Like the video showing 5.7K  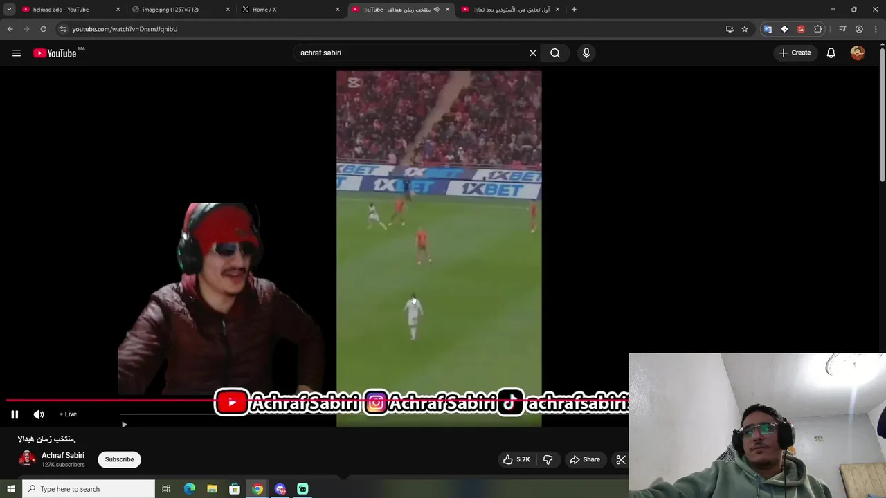point(516,459)
